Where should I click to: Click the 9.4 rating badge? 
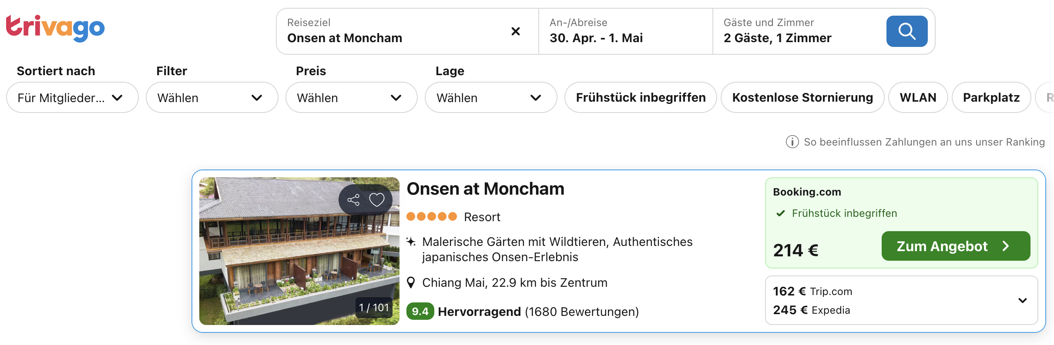[x=420, y=312]
